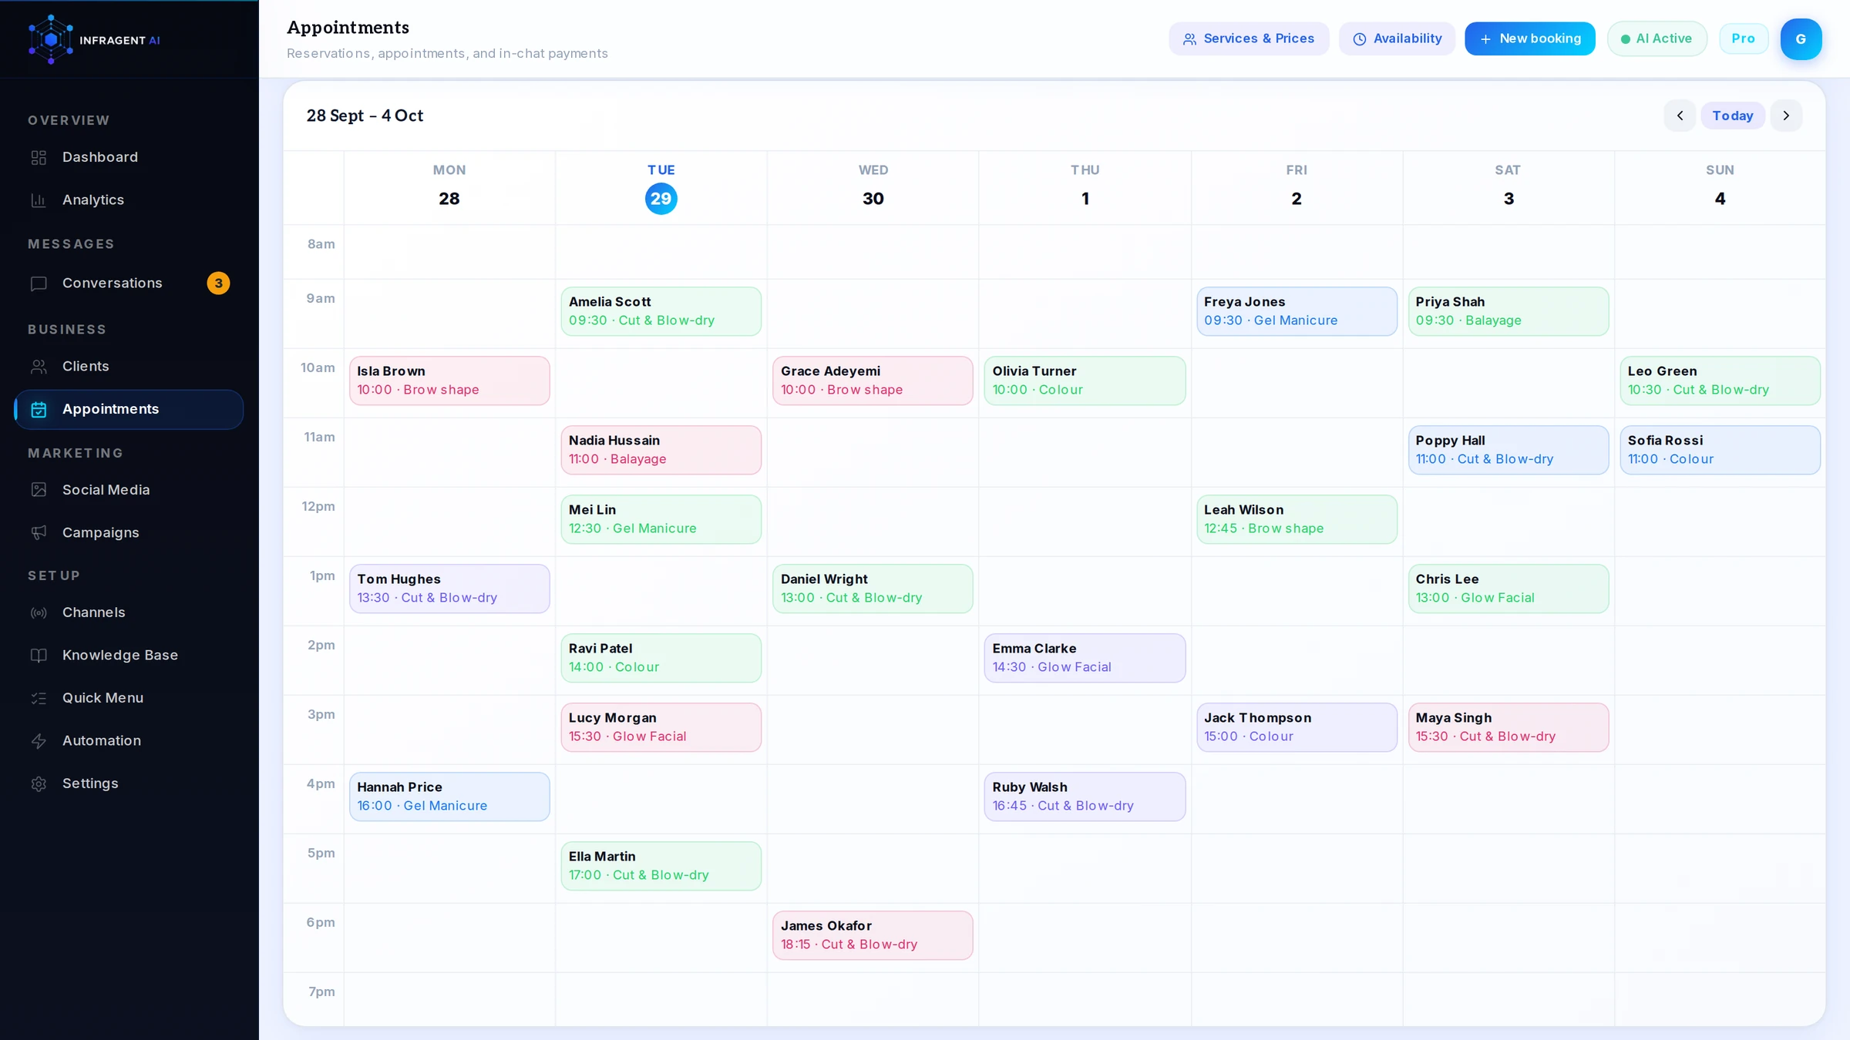
Task: Open Sofia Rossi's Colour appointment
Action: [1720, 450]
